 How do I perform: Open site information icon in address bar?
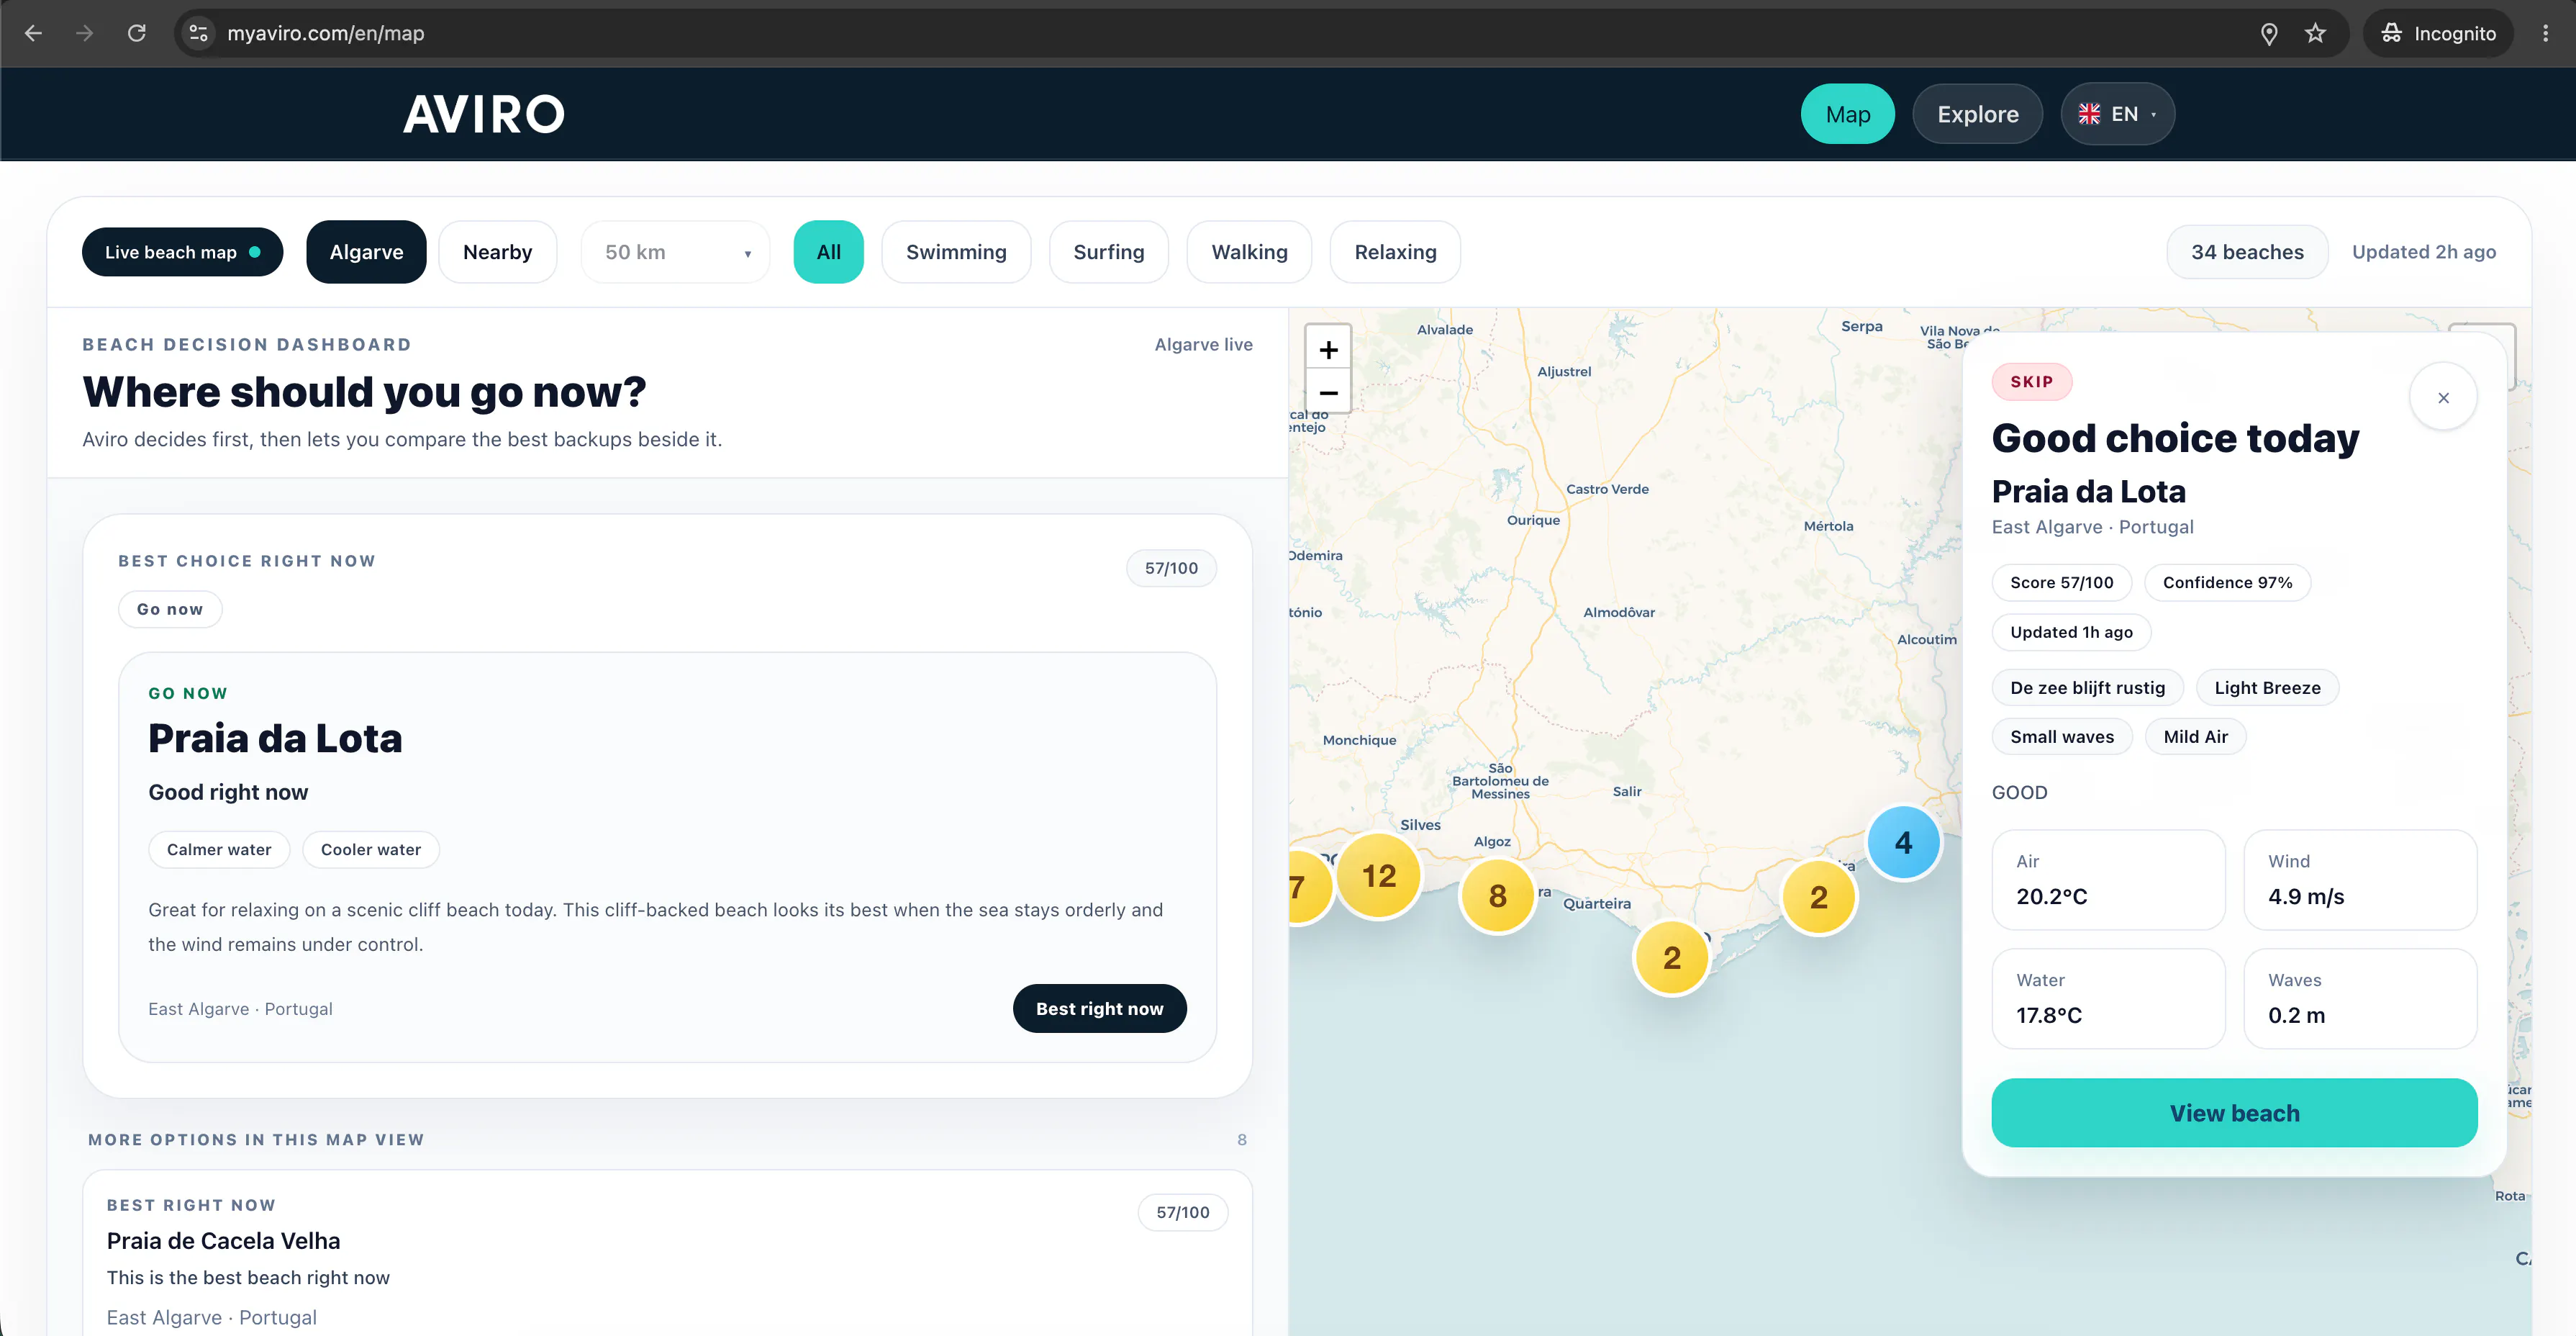(199, 33)
